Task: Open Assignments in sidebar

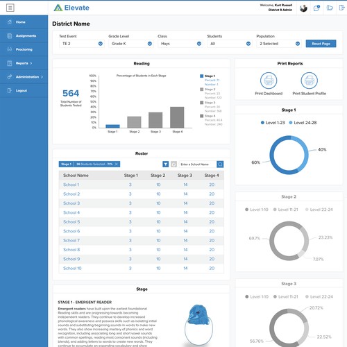Action: click(24, 36)
